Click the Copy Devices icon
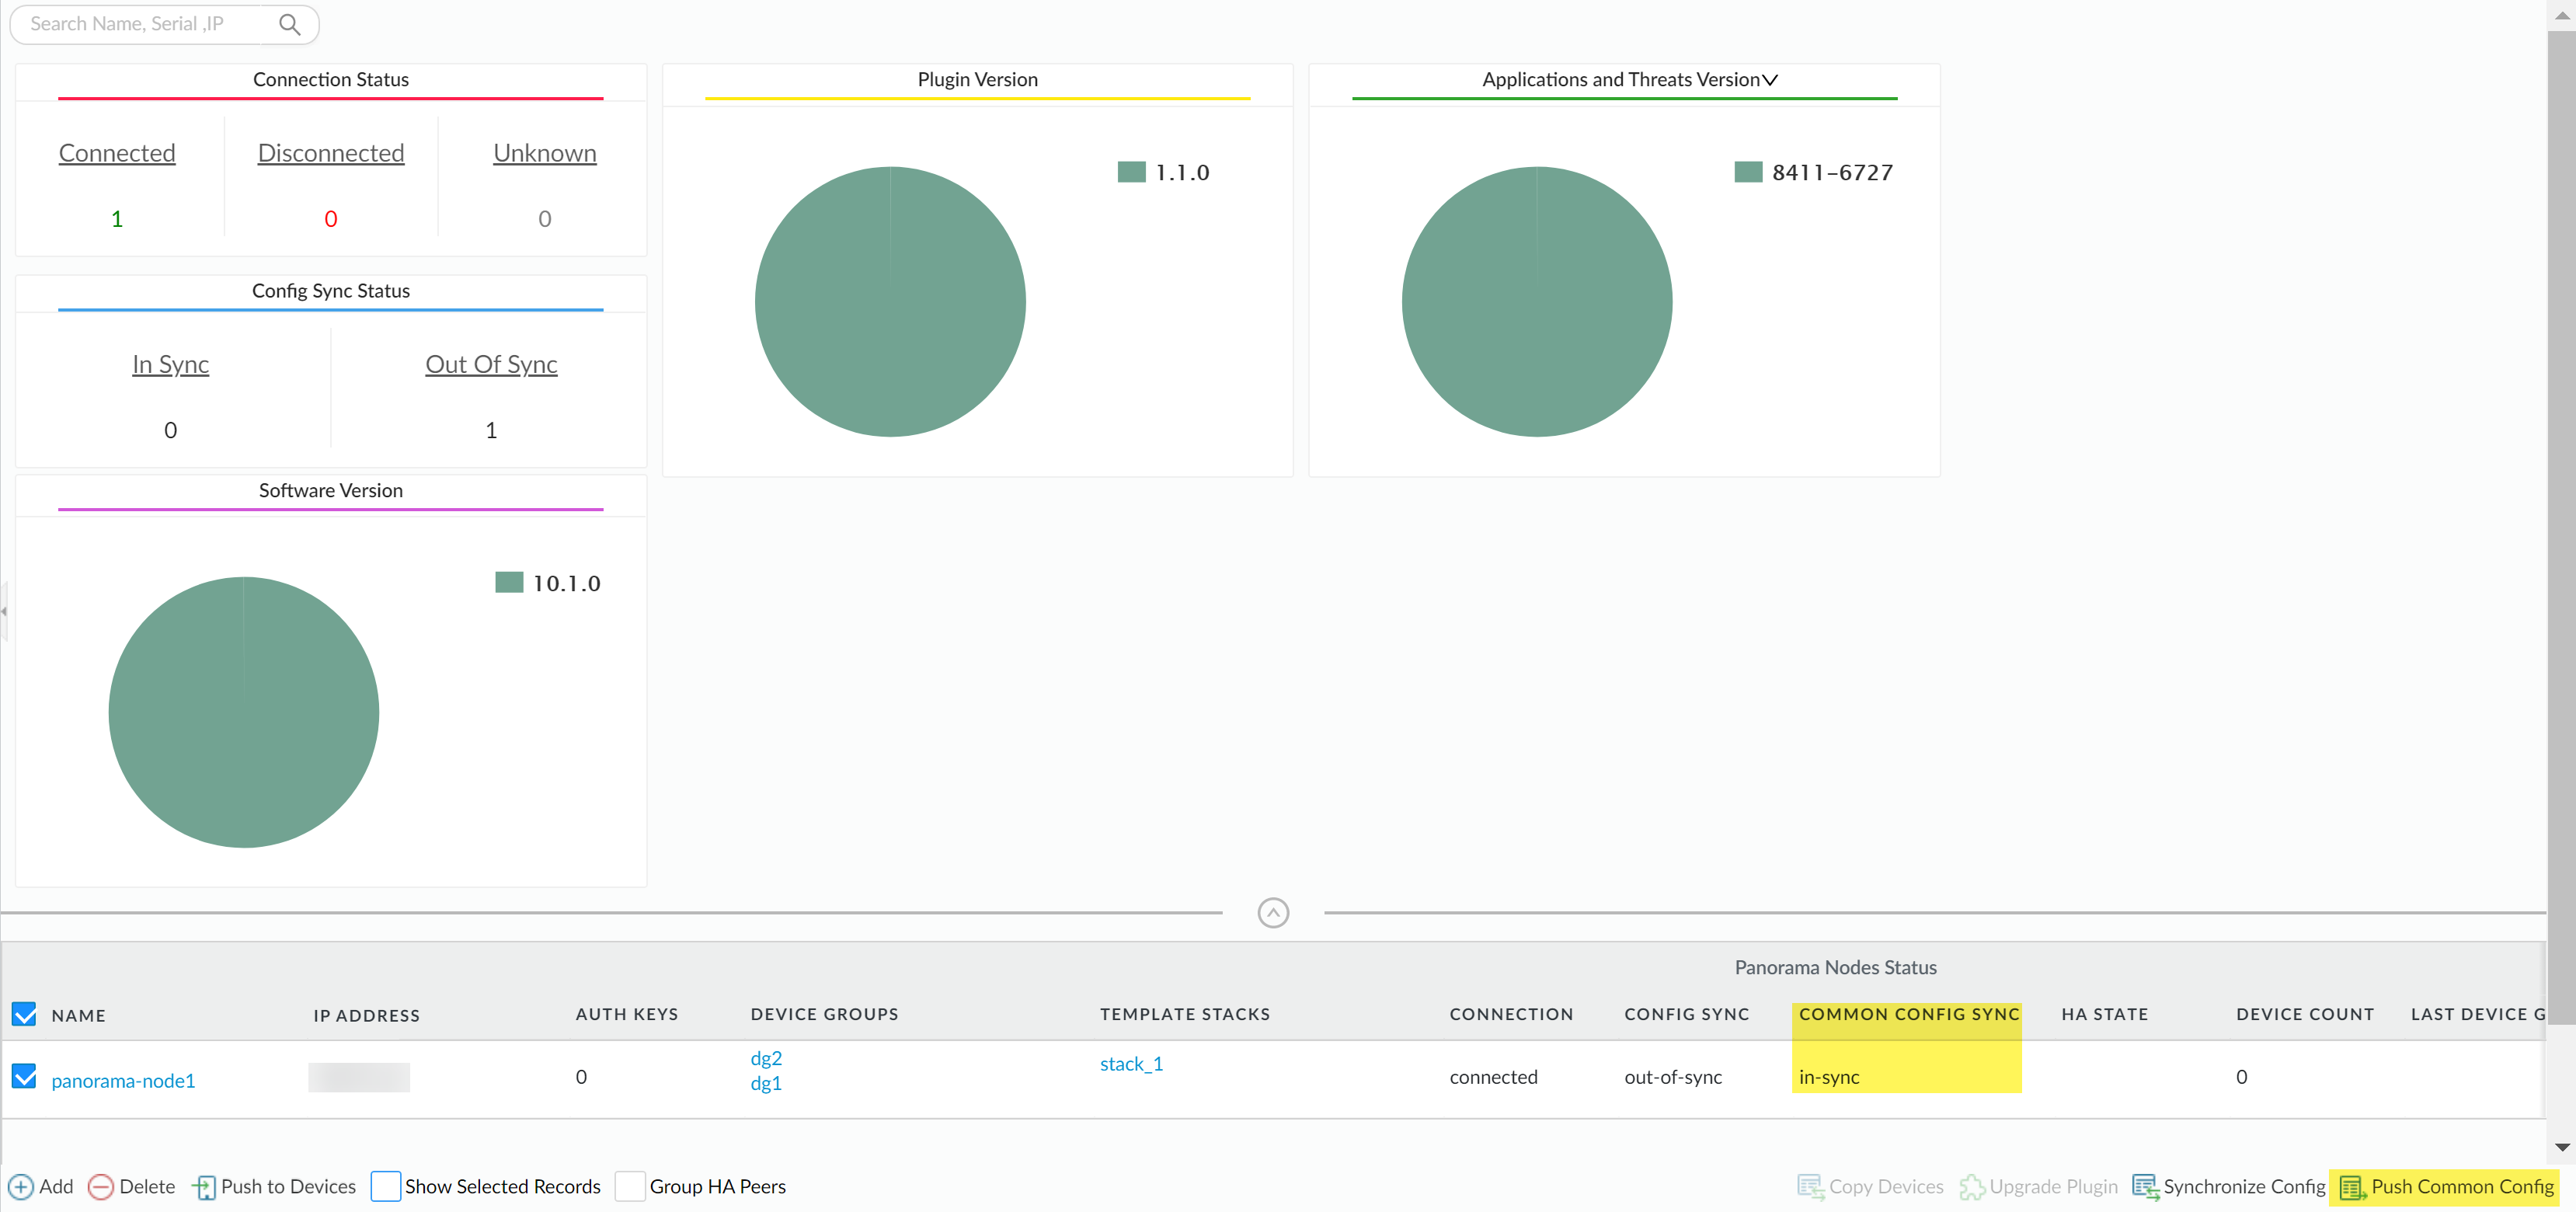The height and width of the screenshot is (1212, 2576). point(1810,1187)
